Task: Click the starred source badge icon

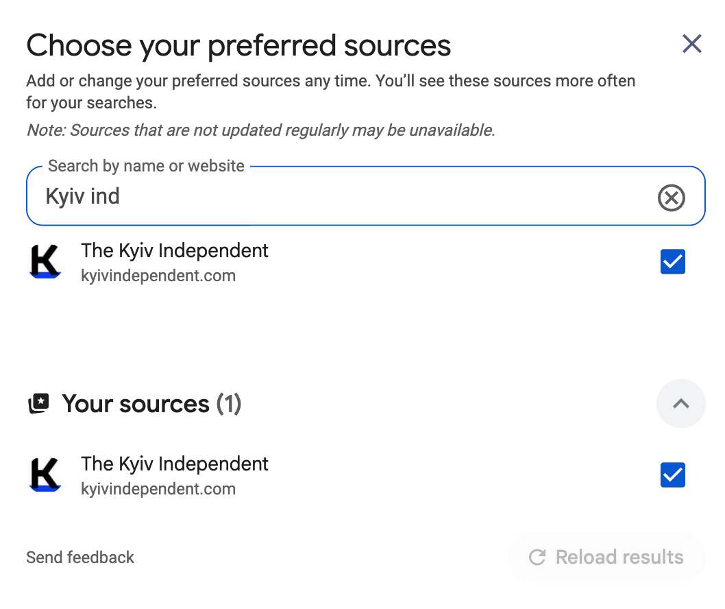Action: pos(39,403)
